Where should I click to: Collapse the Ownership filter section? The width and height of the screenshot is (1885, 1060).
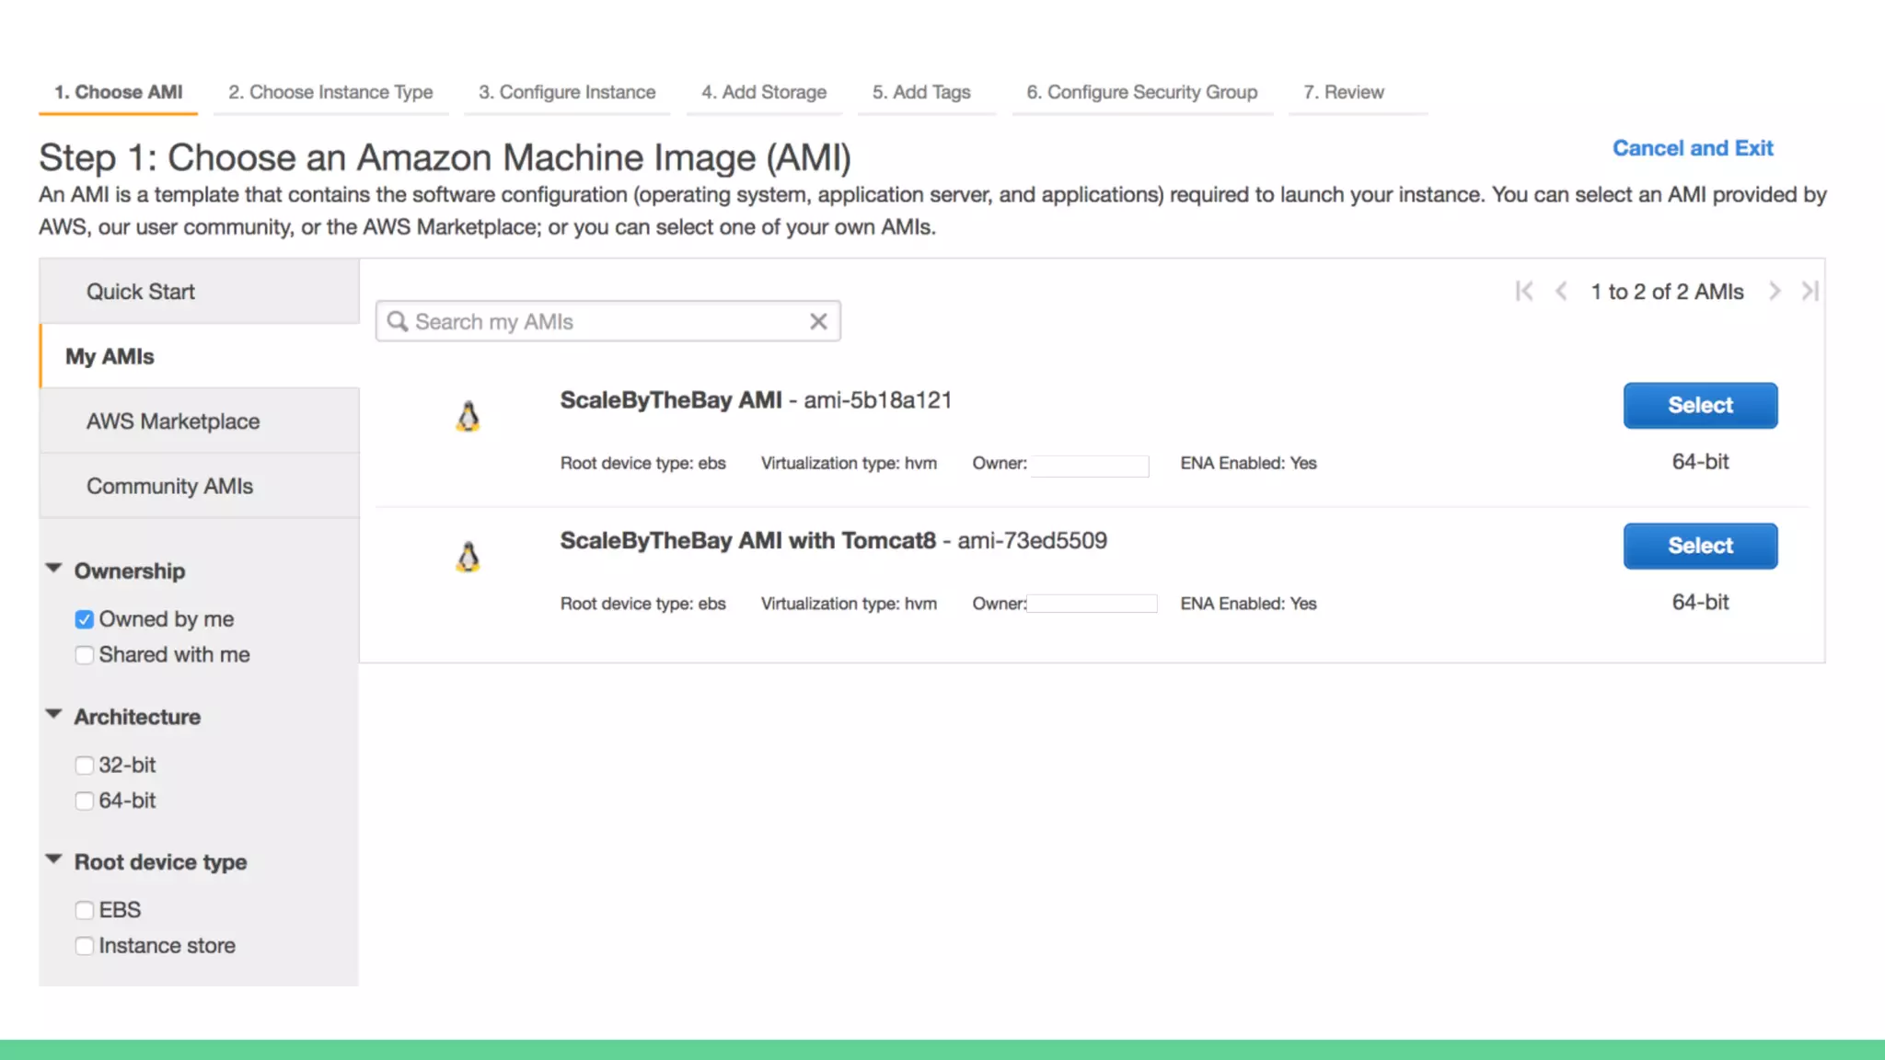coord(54,570)
